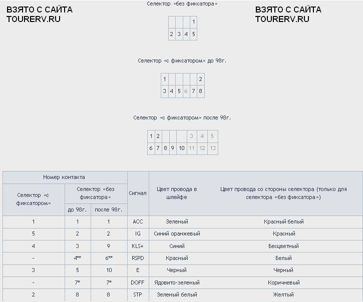Select the ACC signal cell

click(x=138, y=221)
